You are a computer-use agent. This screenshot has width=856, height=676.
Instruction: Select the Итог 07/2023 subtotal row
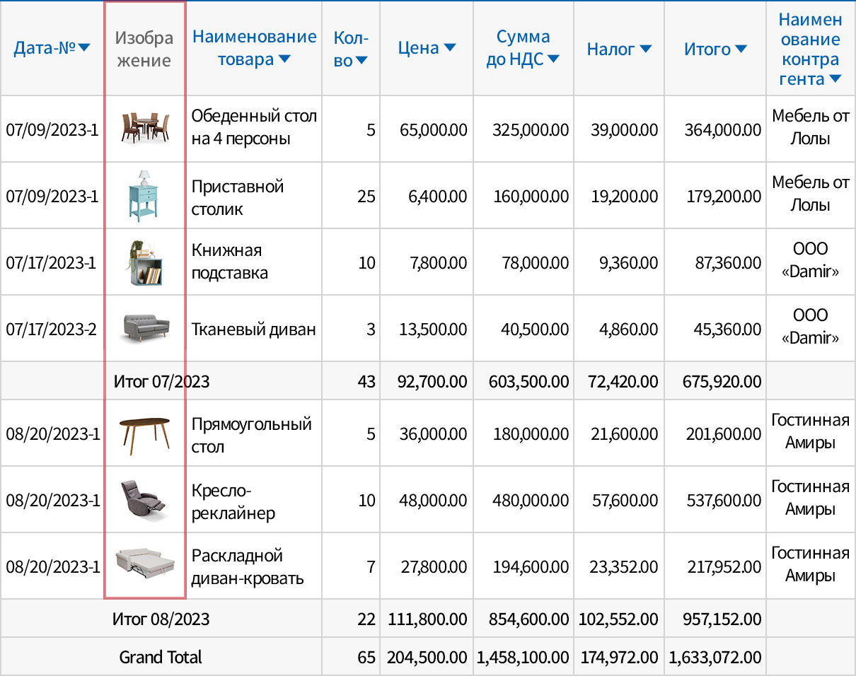(x=161, y=382)
